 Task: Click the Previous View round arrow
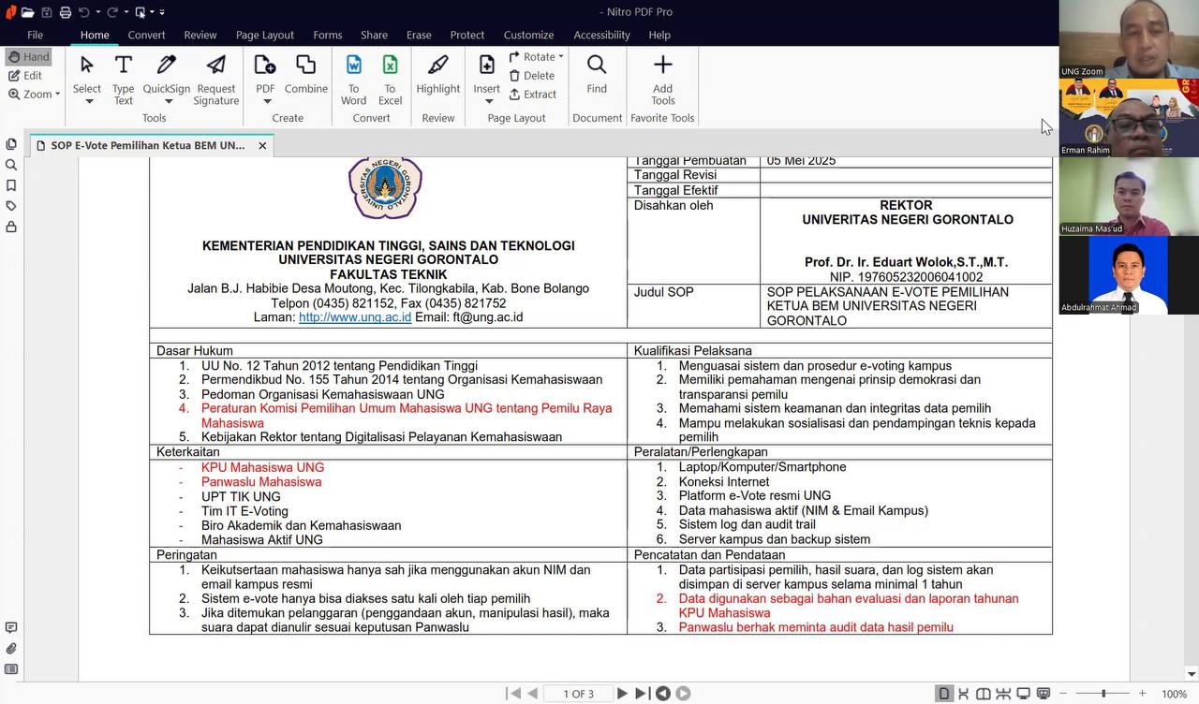click(663, 694)
